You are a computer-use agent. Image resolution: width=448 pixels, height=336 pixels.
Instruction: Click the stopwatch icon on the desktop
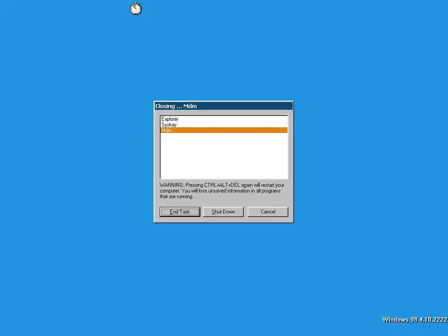tap(136, 9)
